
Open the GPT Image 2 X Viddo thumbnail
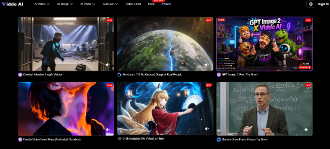(265, 44)
